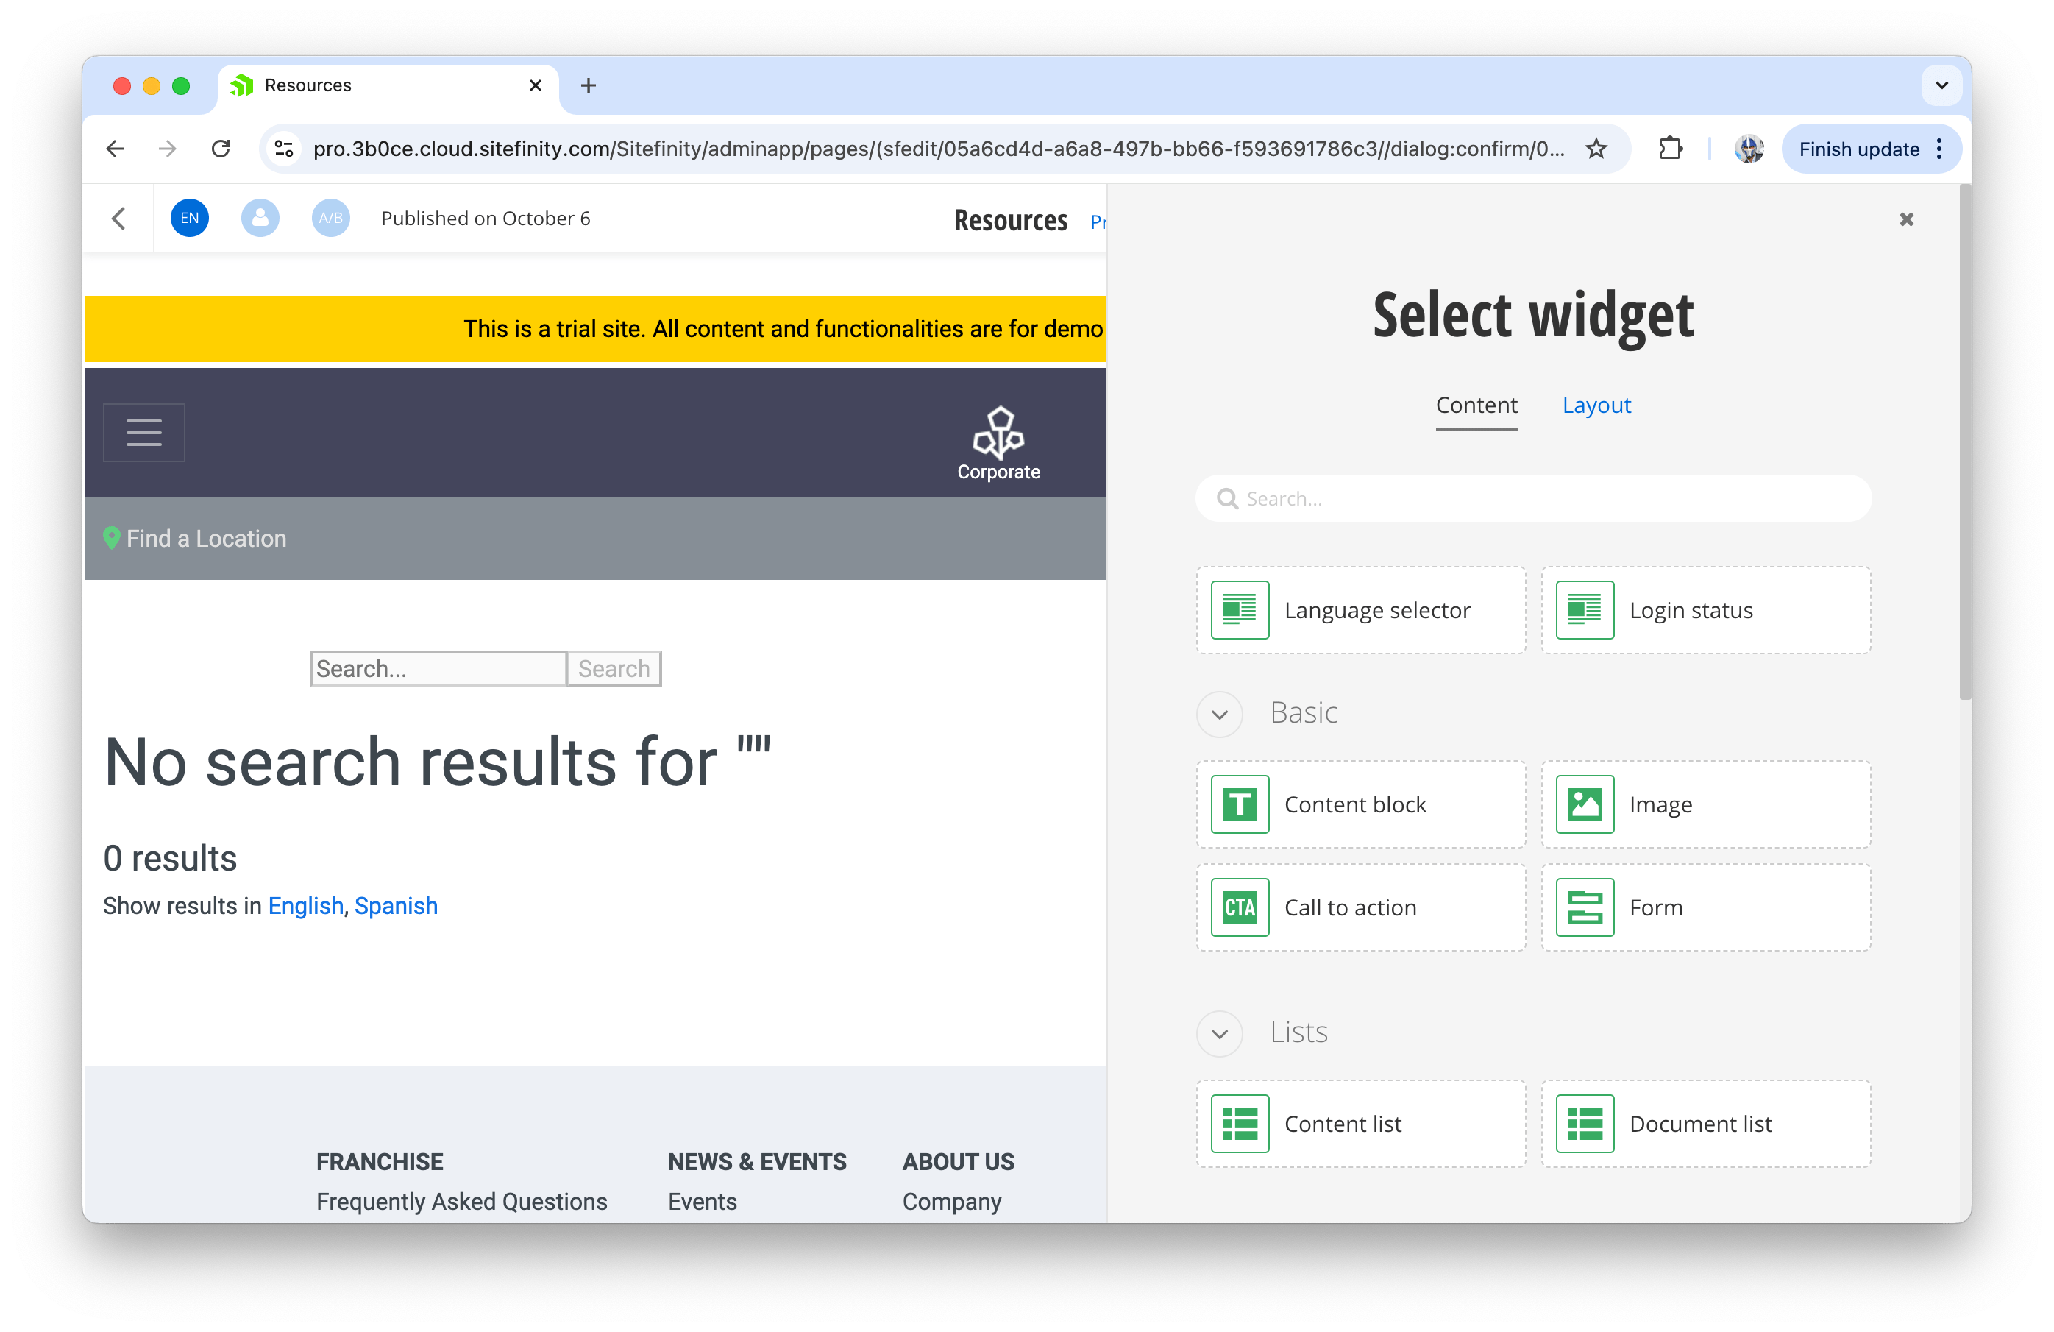Viewport: 2054px width, 1332px height.
Task: Open Frequently Asked Questions footer link
Action: click(462, 1201)
